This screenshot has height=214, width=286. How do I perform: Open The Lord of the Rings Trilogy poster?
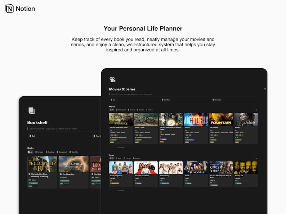click(x=121, y=119)
